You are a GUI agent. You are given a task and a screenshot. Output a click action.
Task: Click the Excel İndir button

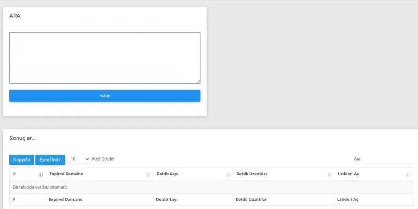(x=50, y=160)
